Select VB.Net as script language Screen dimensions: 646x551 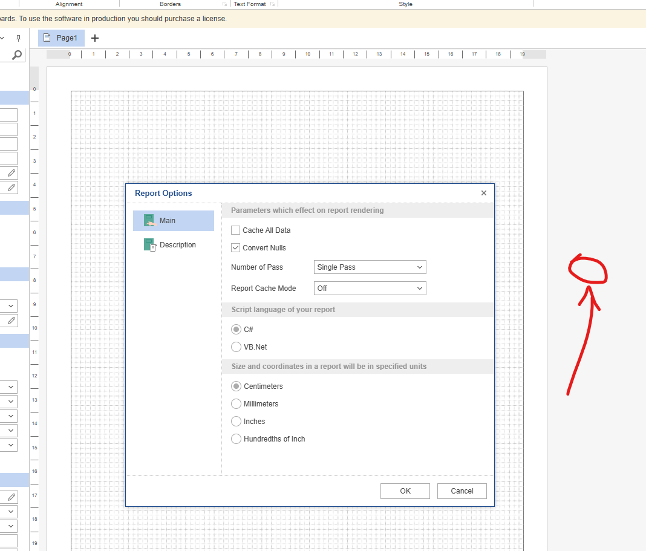click(237, 347)
